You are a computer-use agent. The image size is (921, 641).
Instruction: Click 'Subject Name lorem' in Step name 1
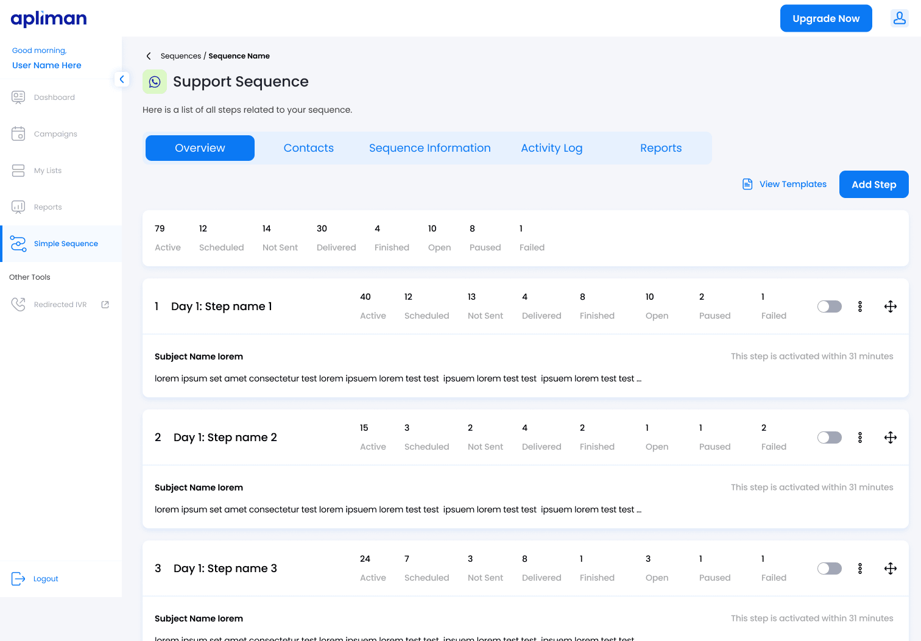(199, 356)
